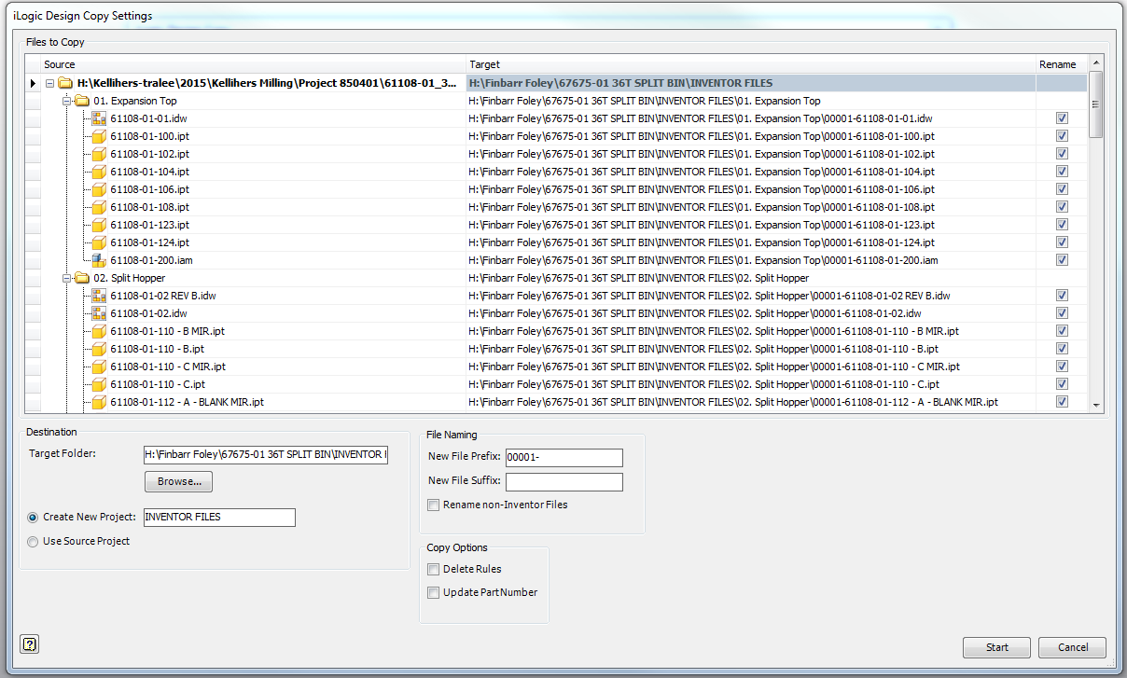
Task: Click the 61108-01-02.idw drawing icon
Action: (x=99, y=313)
